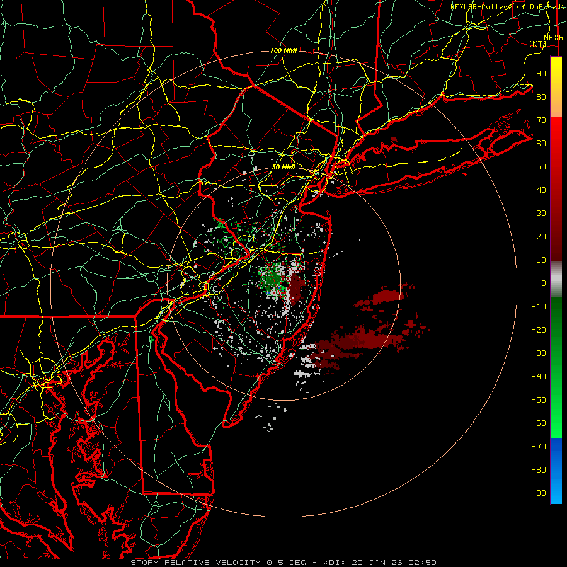Screen dimensions: 567x567
Task: Click the 100 NMI range ring label
Action: [x=283, y=50]
